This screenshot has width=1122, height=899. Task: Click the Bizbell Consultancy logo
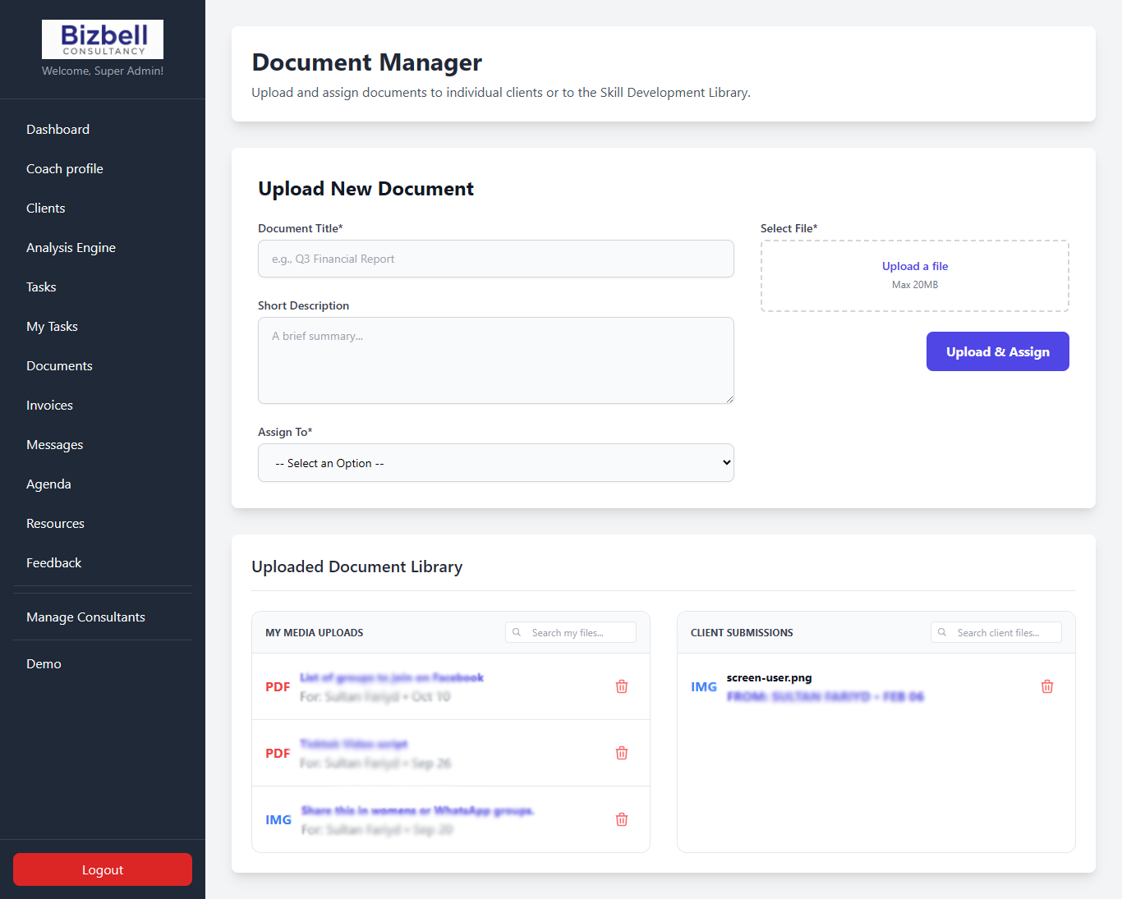click(x=102, y=39)
